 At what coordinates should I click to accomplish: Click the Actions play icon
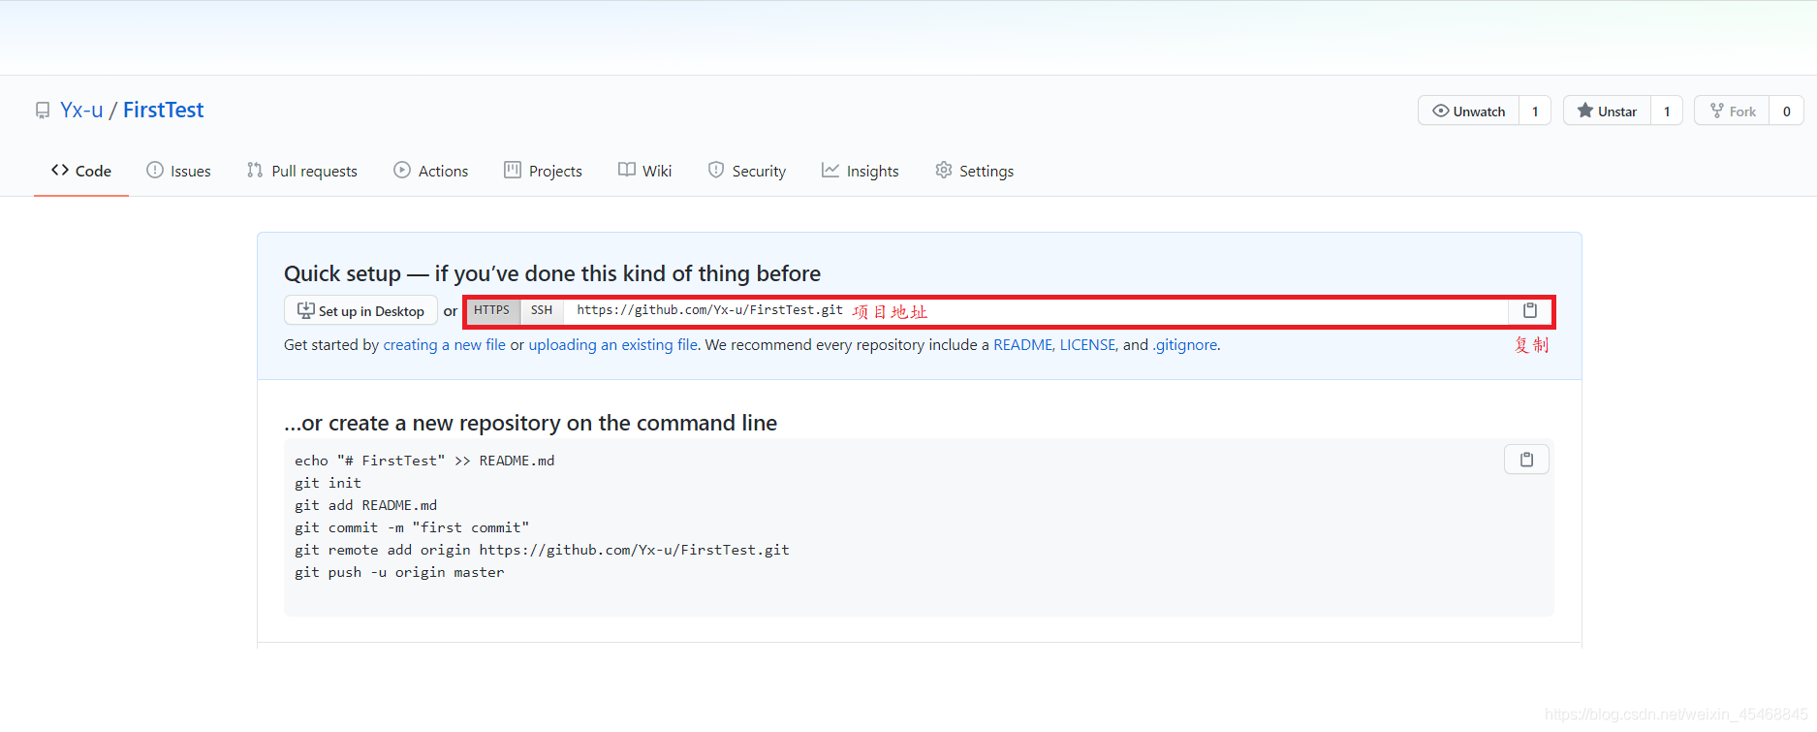[402, 170]
